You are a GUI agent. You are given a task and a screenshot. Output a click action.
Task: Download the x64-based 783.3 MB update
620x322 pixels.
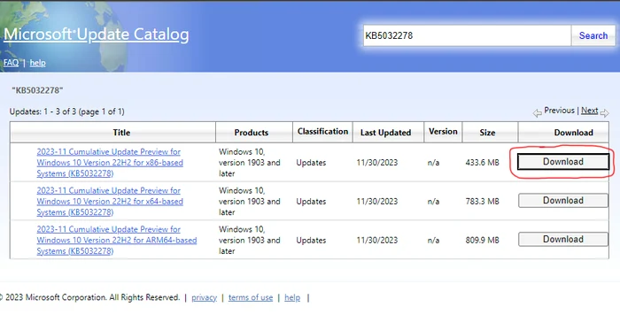[x=563, y=200]
